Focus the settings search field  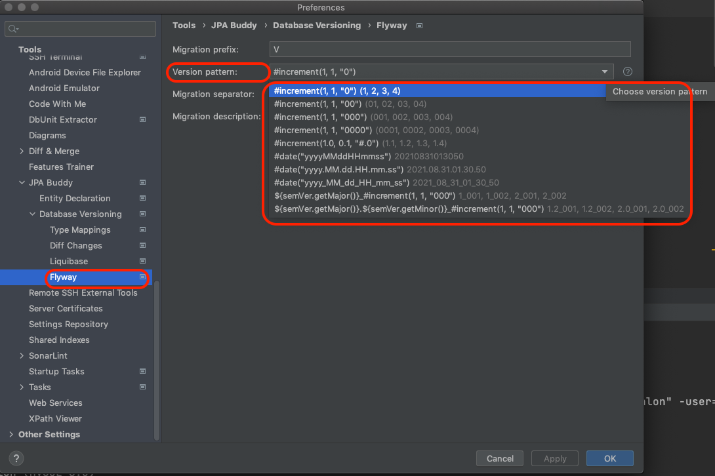pos(80,29)
